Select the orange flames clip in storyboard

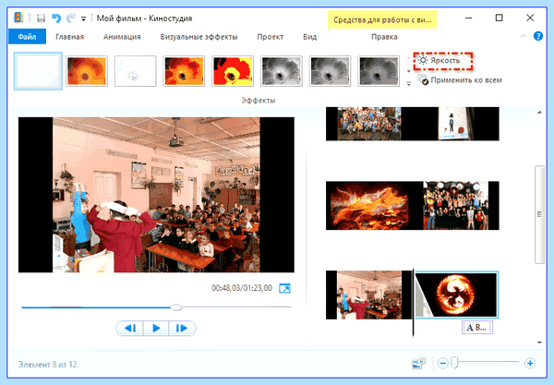point(369,206)
